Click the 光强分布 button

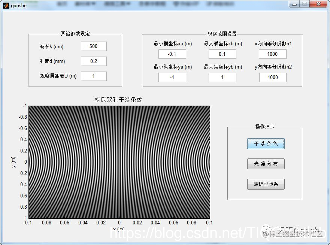pos(266,164)
